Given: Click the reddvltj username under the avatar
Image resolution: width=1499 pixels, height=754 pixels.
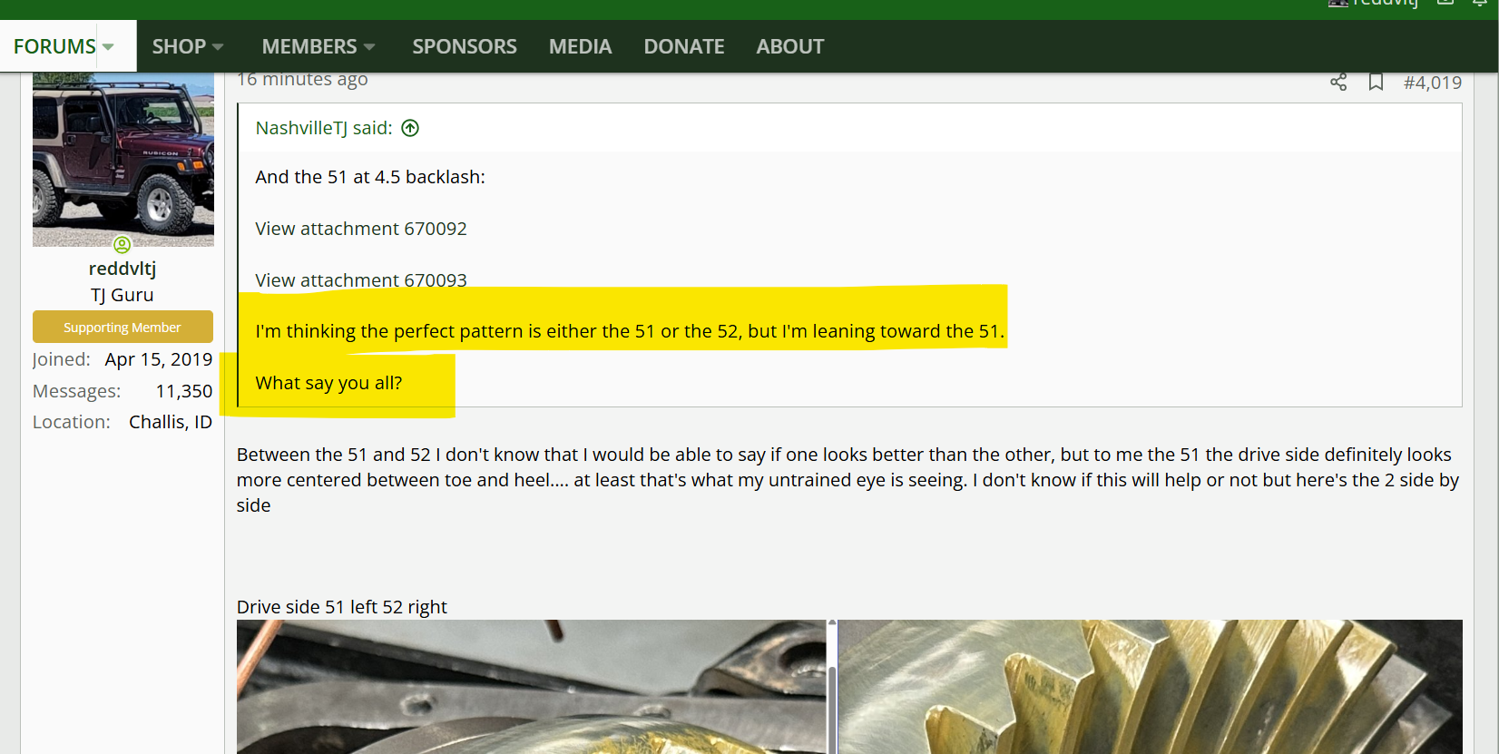Looking at the screenshot, I should click(x=122, y=269).
